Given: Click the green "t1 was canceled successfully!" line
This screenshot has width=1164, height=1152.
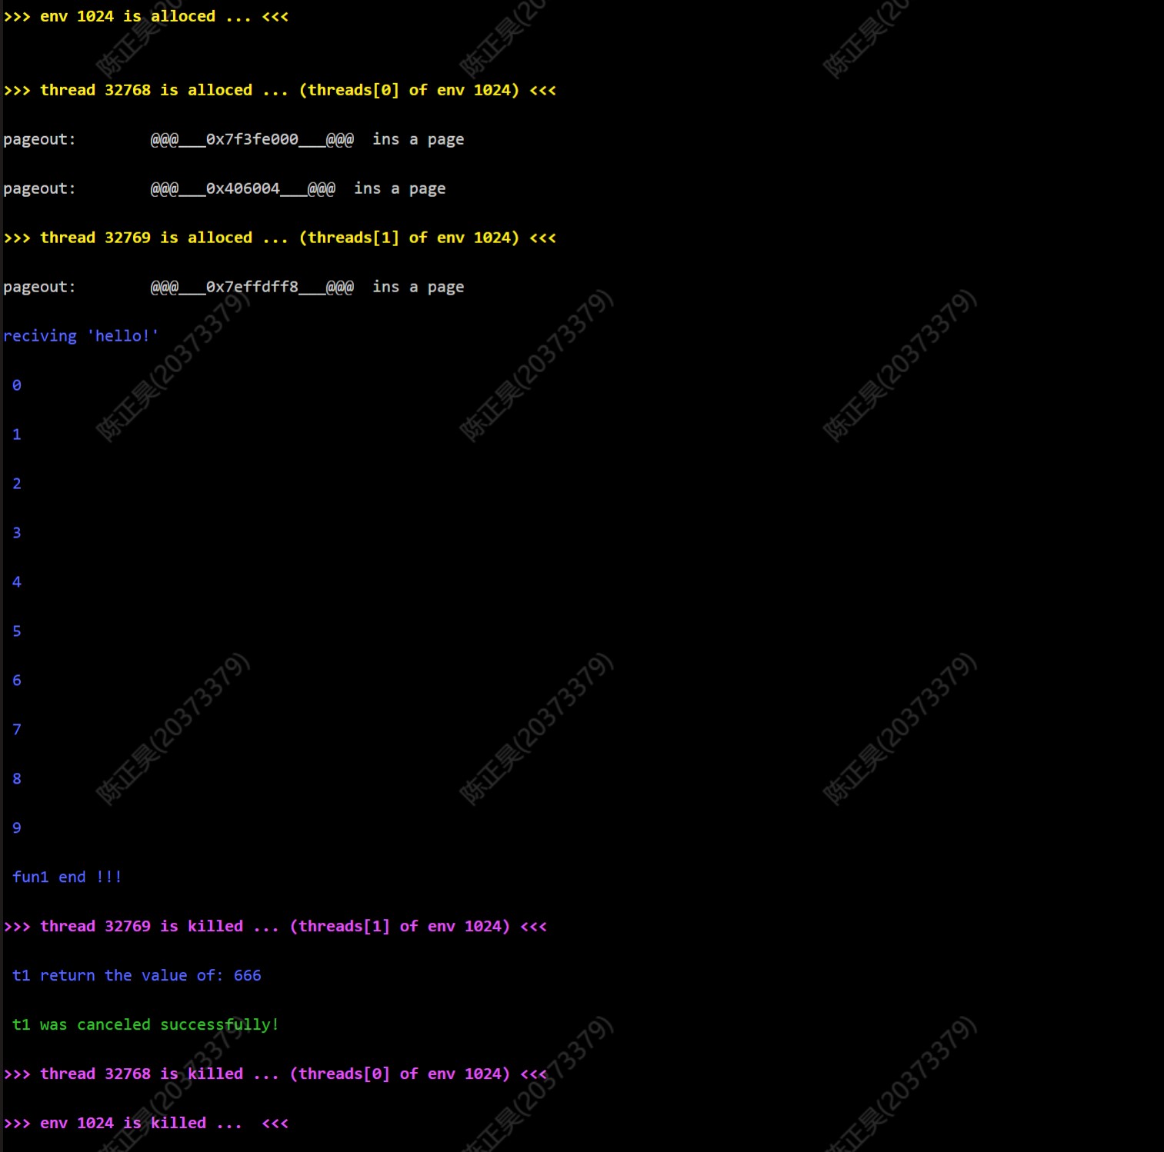Looking at the screenshot, I should coord(145,1025).
